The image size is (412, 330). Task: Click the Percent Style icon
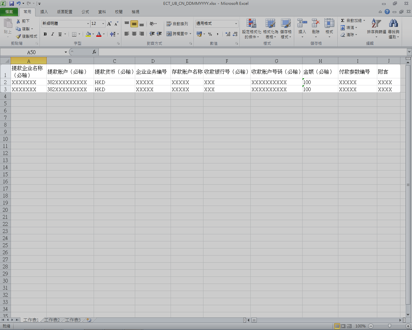click(x=210, y=34)
